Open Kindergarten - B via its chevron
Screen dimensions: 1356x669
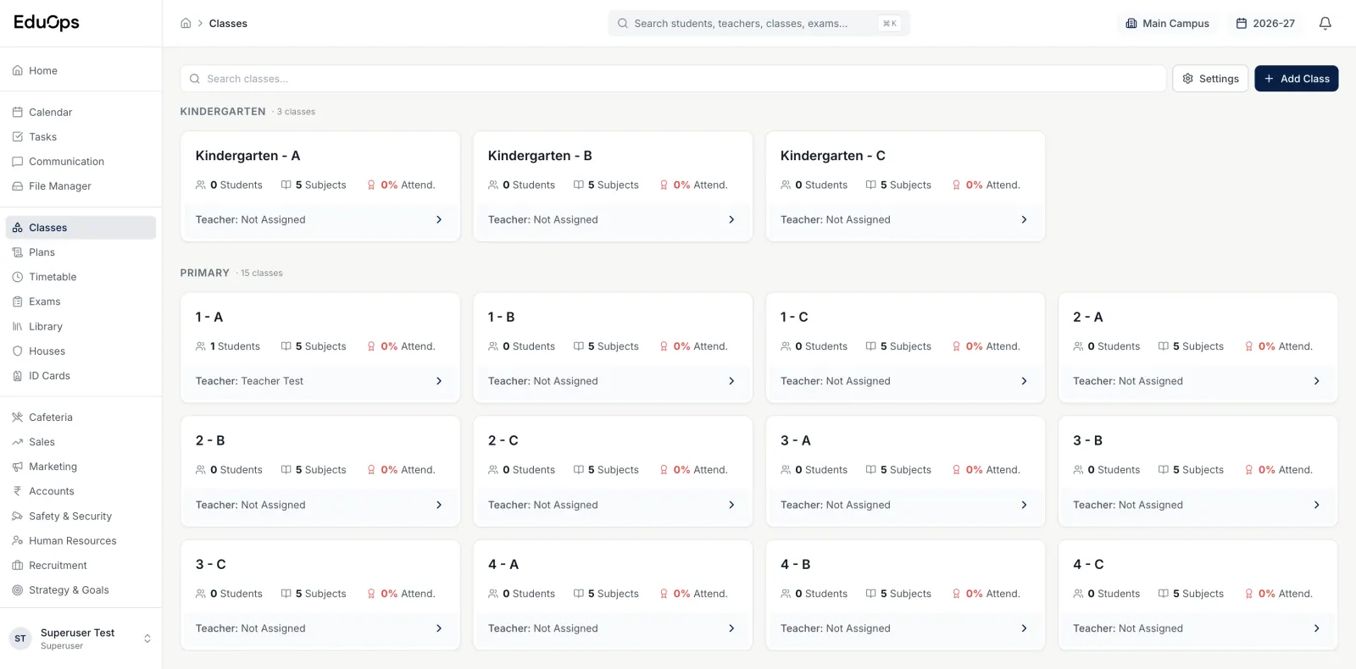[x=731, y=219]
